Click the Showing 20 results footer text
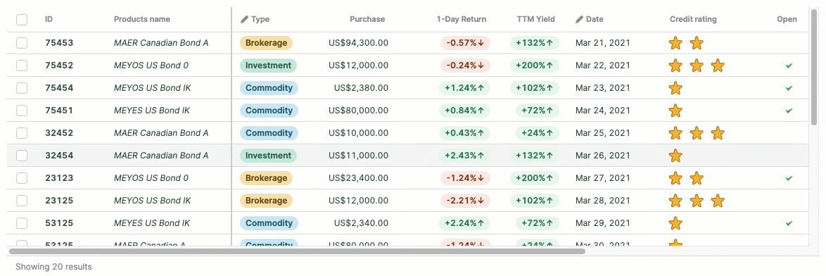The height and width of the screenshot is (276, 826). click(x=53, y=267)
